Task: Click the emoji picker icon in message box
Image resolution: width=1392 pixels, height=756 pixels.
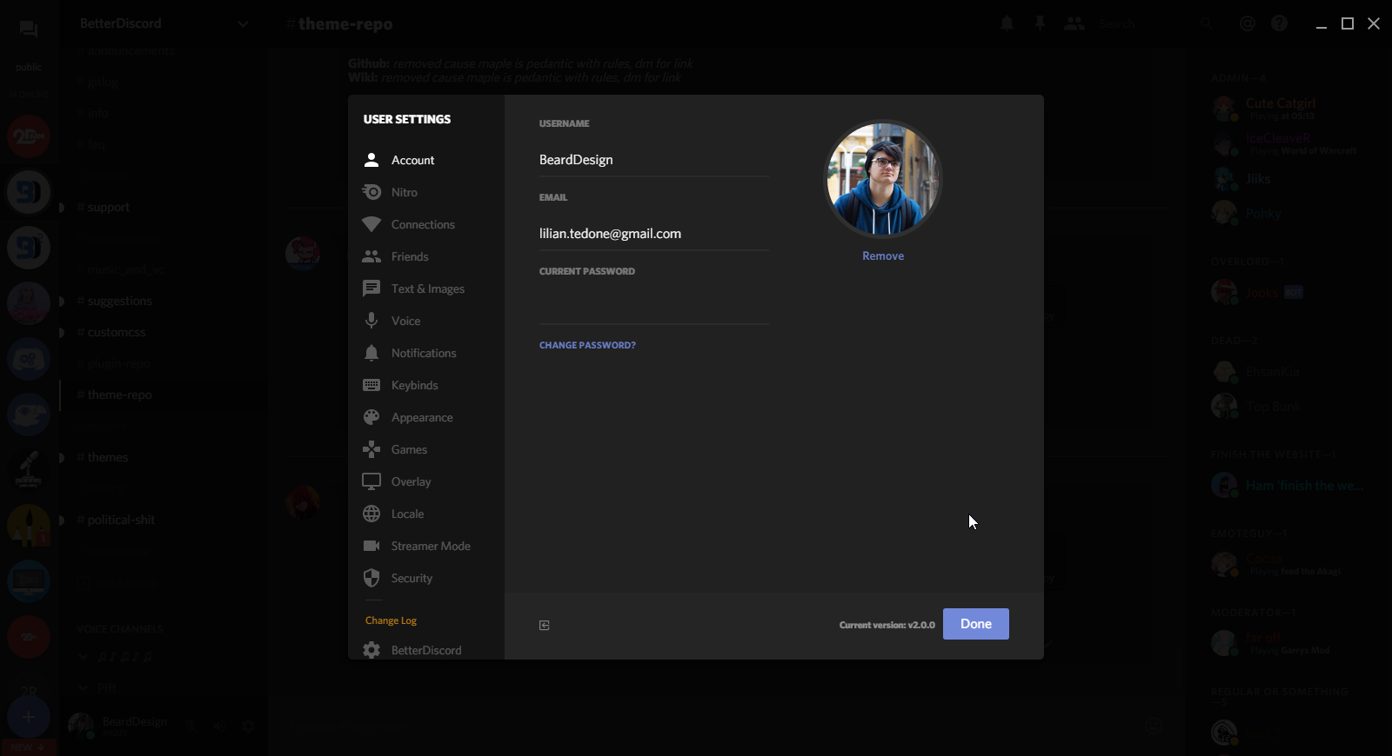Action: tap(1154, 726)
